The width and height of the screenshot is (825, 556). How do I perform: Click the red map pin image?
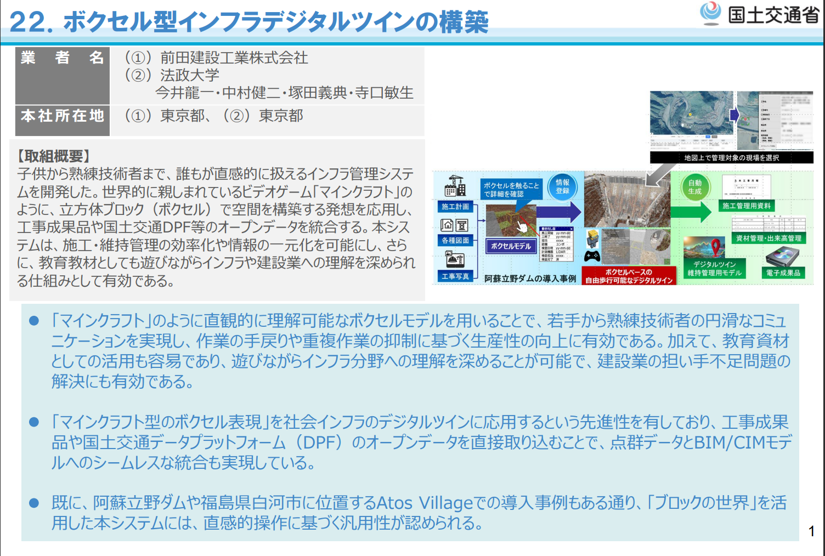pyautogui.click(x=715, y=248)
